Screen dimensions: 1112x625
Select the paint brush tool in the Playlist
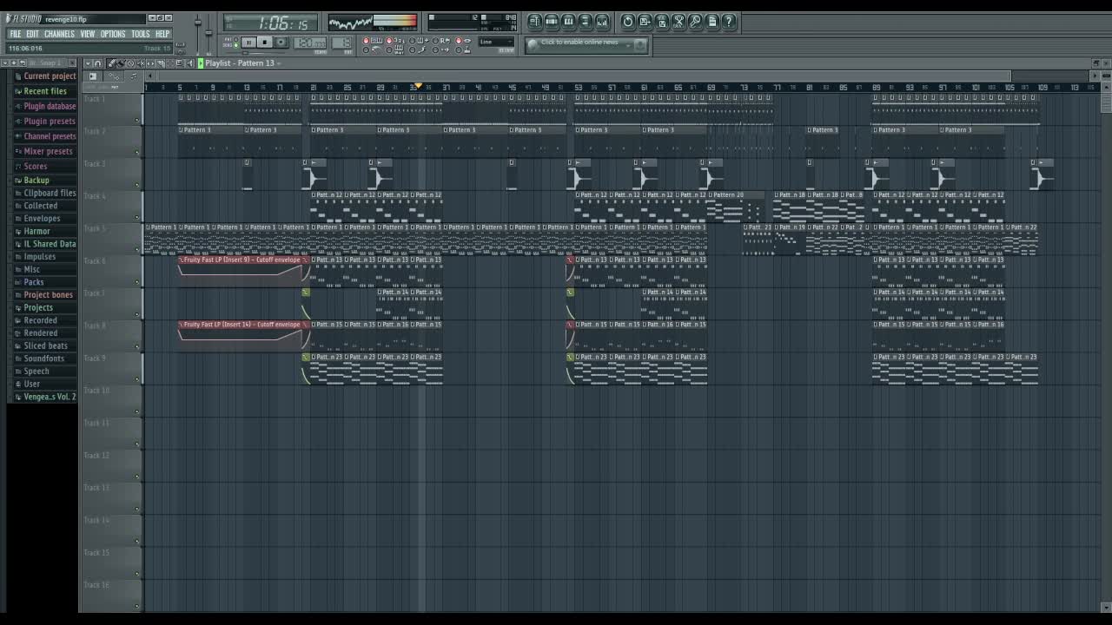(x=122, y=63)
